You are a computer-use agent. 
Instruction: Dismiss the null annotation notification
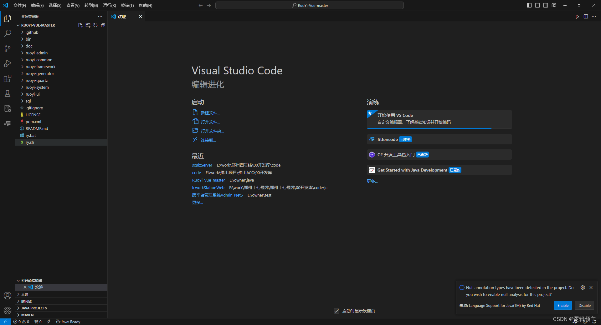(x=591, y=287)
